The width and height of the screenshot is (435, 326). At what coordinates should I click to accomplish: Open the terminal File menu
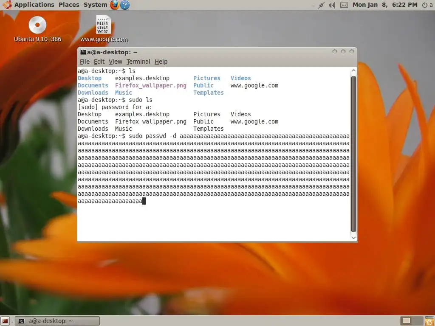coord(85,62)
